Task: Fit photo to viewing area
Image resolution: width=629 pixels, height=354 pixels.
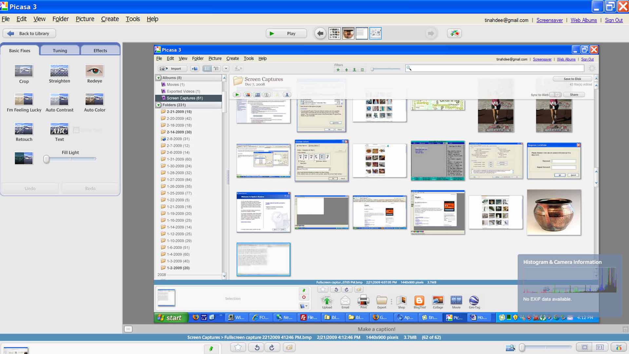Action: pos(584,347)
